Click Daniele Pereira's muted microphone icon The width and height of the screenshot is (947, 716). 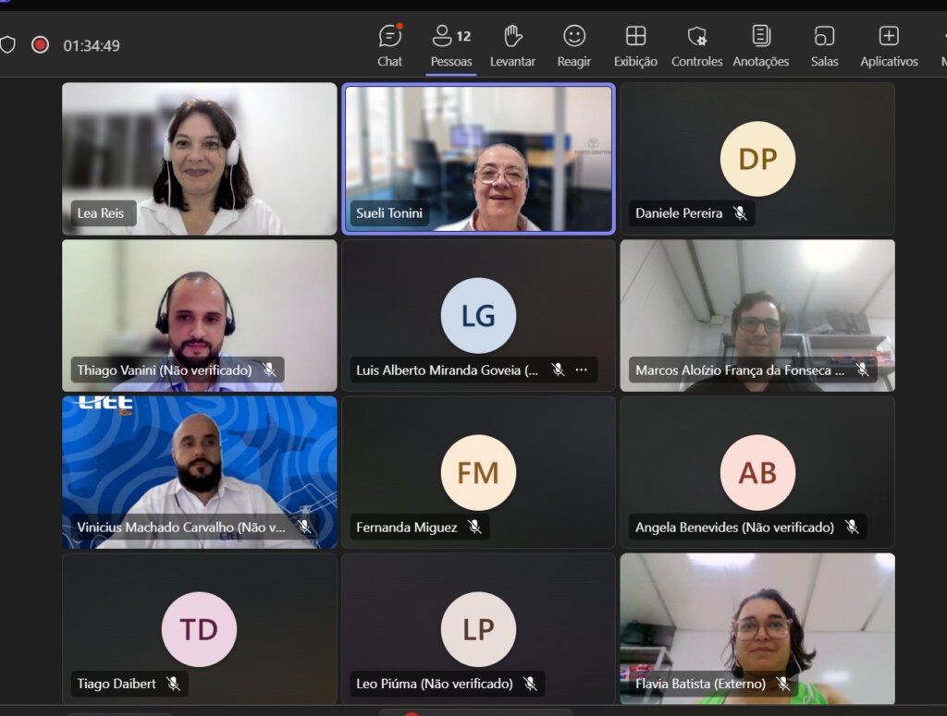tap(740, 213)
